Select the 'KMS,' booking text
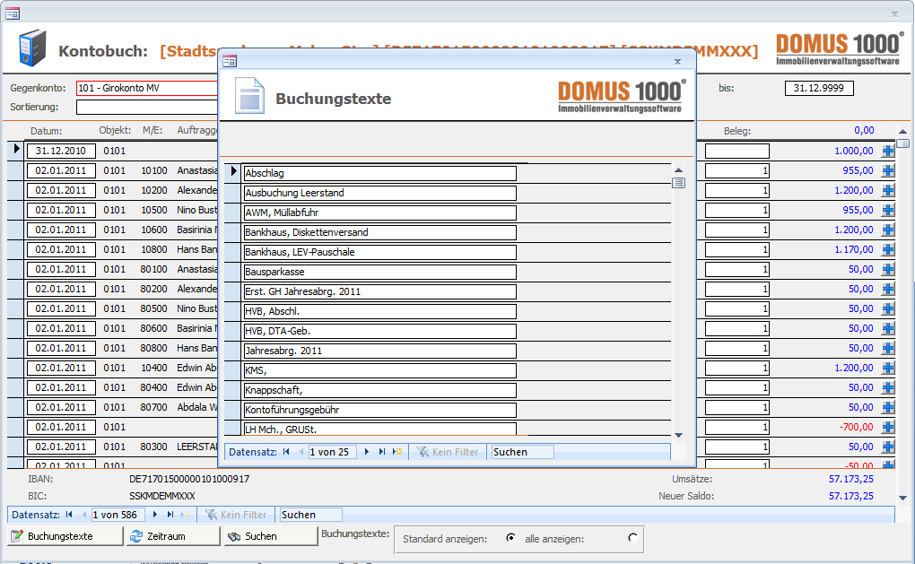 point(379,370)
